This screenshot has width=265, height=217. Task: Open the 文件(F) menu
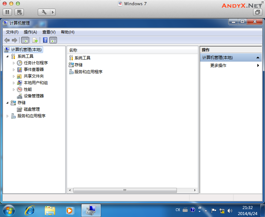tap(12, 32)
